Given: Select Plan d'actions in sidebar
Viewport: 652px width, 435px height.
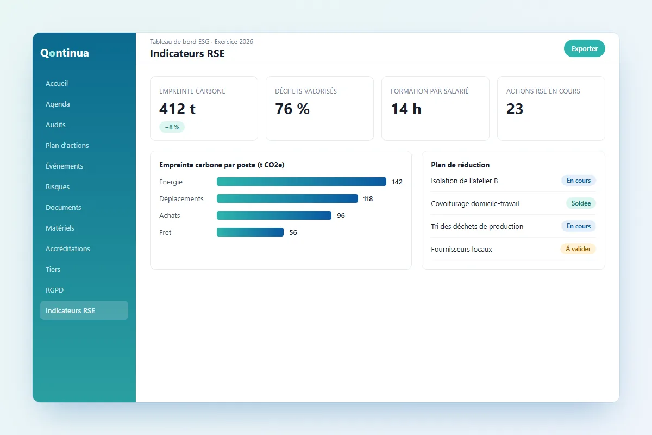Looking at the screenshot, I should [x=84, y=145].
